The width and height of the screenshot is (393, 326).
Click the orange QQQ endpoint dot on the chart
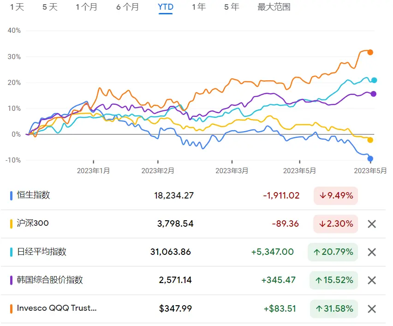click(x=370, y=52)
